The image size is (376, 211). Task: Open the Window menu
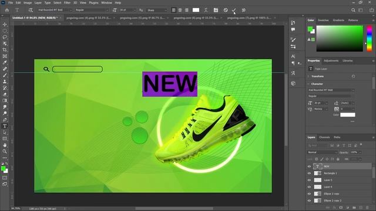pyautogui.click(x=106, y=2)
